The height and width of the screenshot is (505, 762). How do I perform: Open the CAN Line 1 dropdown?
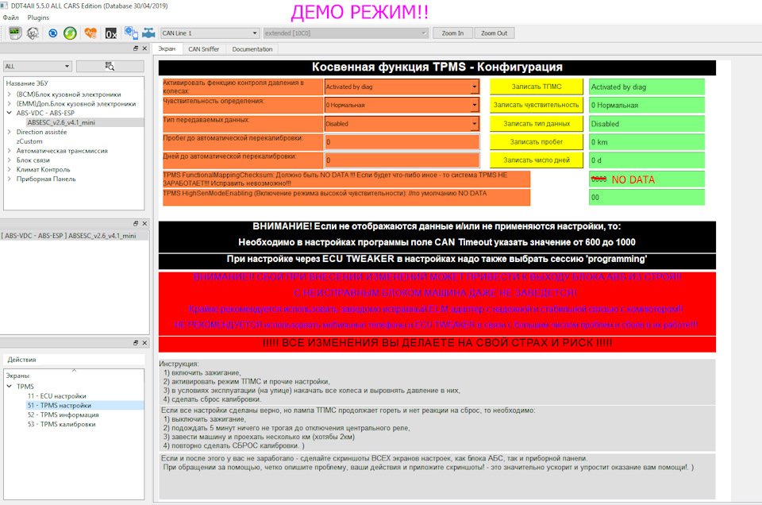coord(208,33)
